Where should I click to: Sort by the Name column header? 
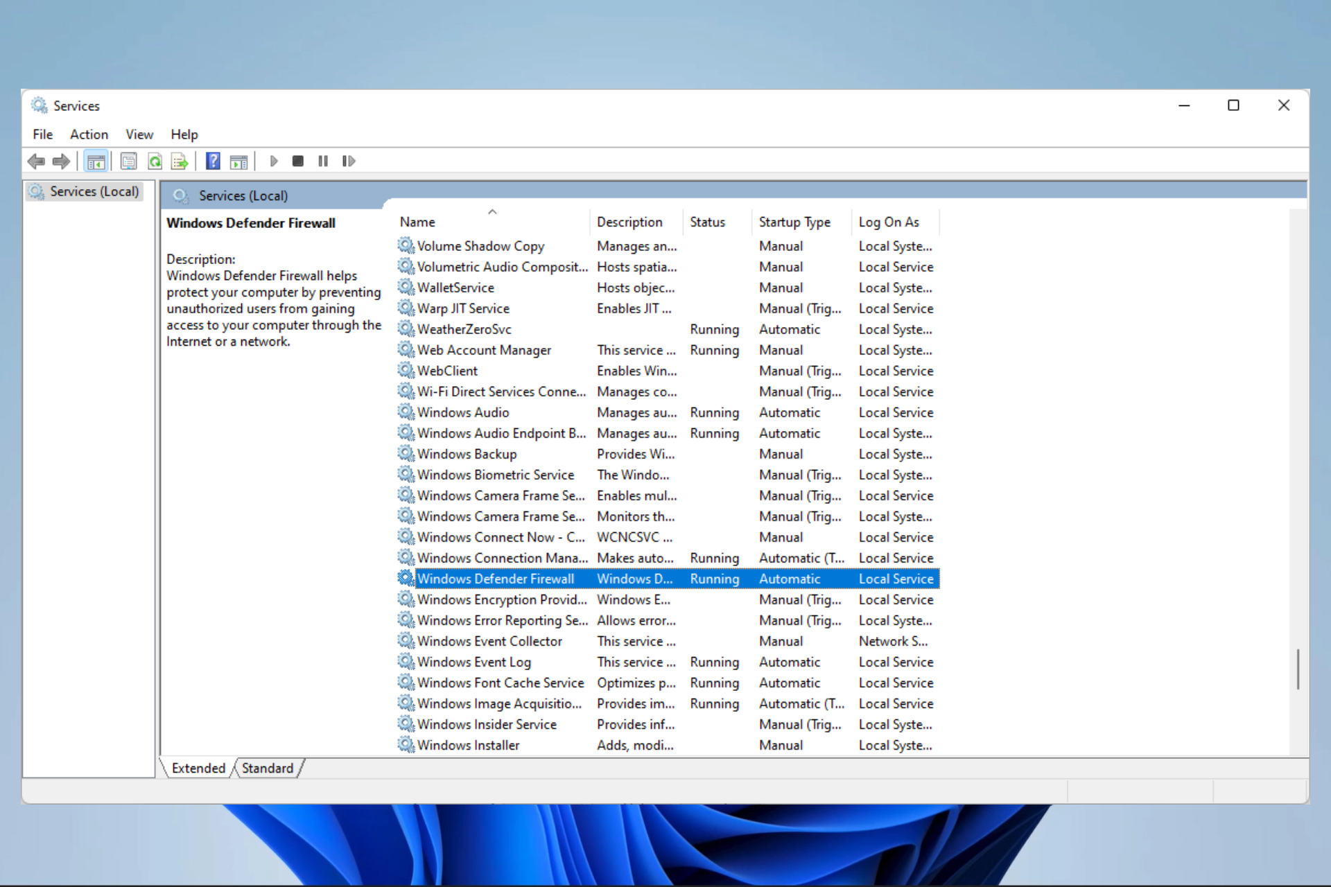click(x=493, y=222)
